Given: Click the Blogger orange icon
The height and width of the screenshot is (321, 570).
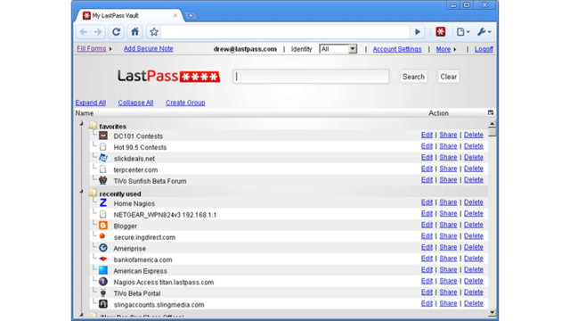Looking at the screenshot, I should point(103,226).
